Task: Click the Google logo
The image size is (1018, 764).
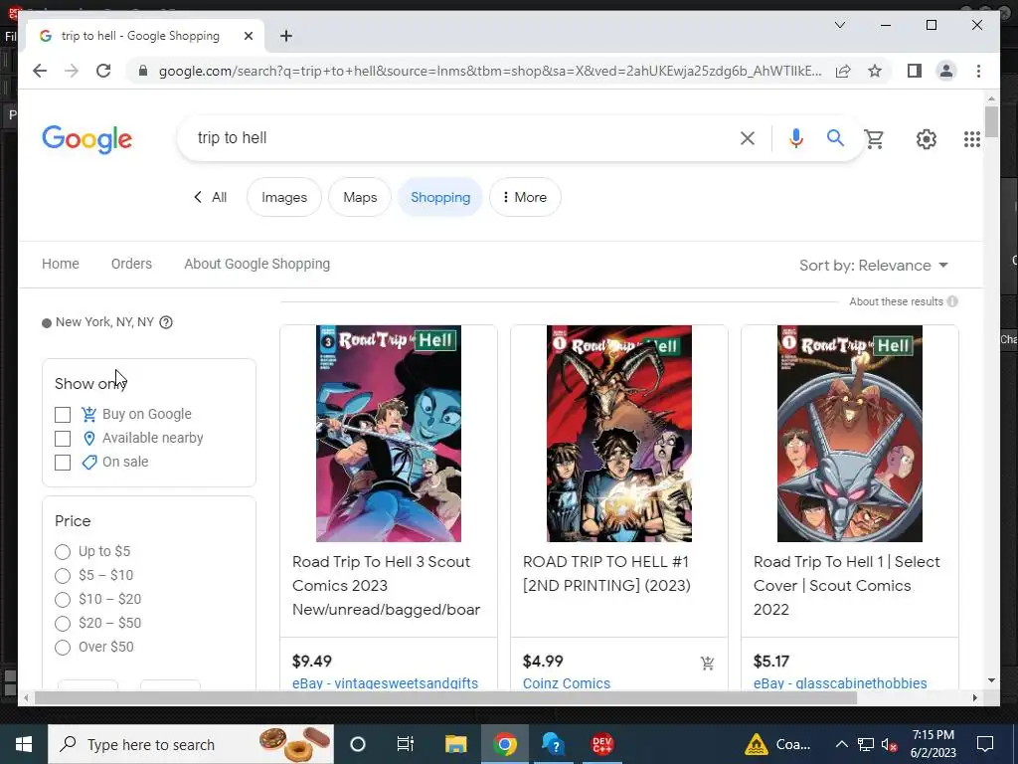Action: [87, 139]
